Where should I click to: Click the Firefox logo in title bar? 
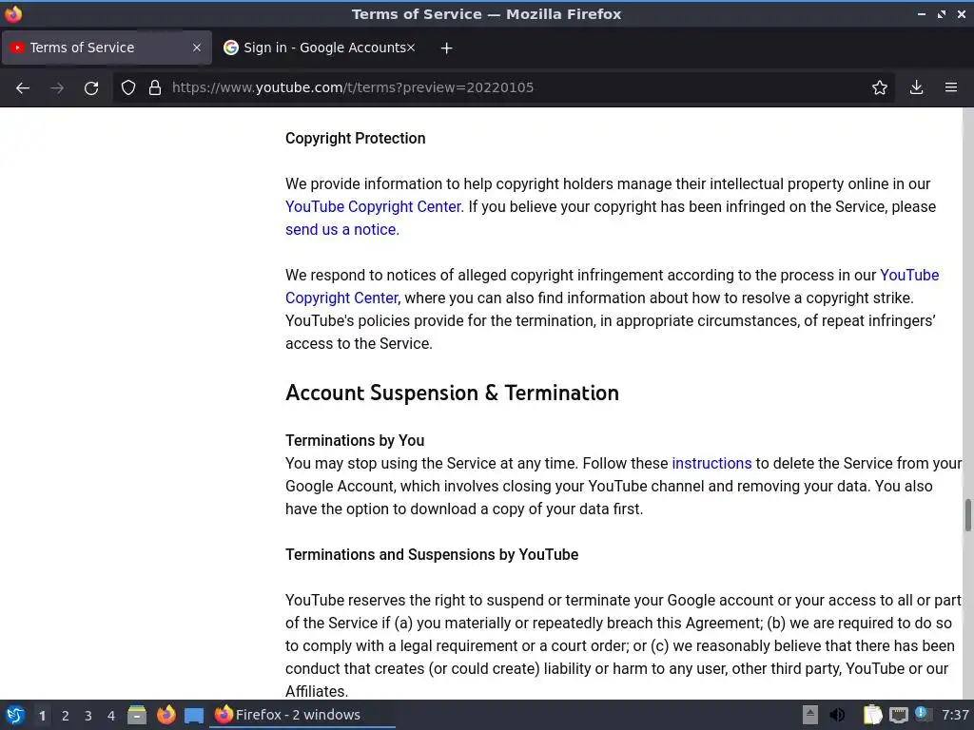coord(13,13)
